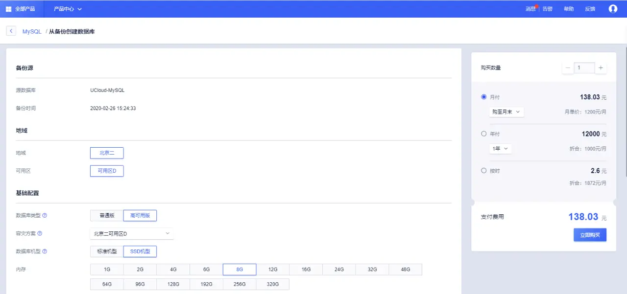
Task: Click 折合：1000元/月 text
Action: tap(588, 149)
